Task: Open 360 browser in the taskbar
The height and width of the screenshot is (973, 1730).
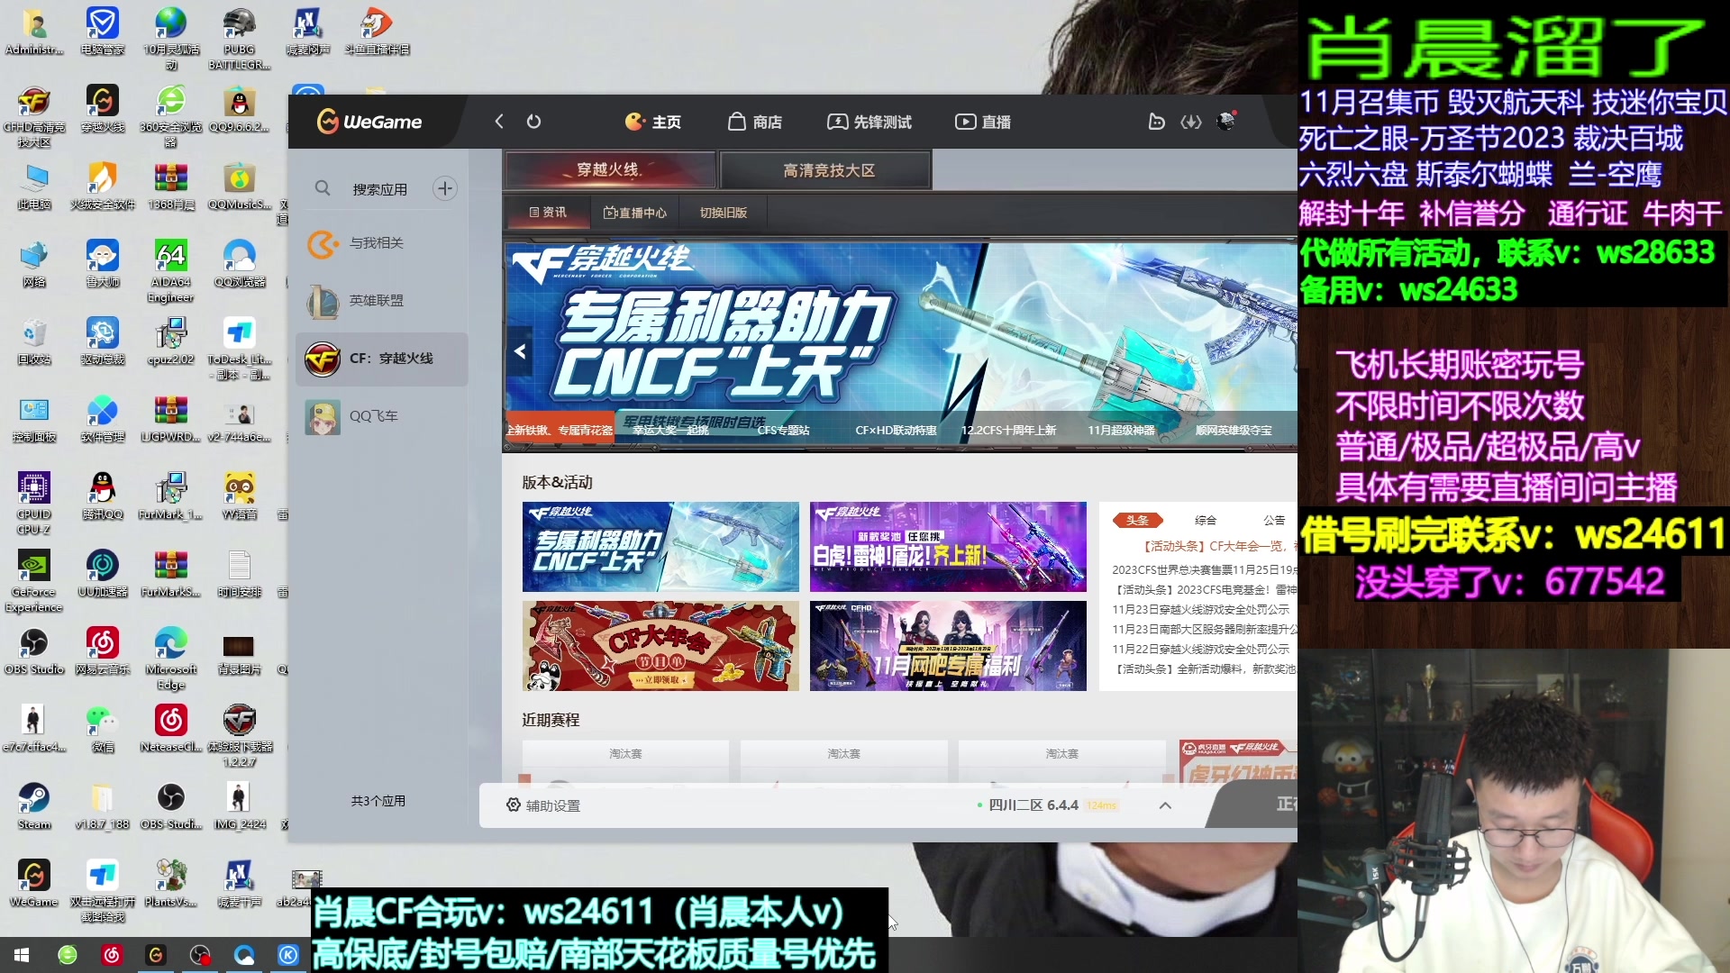Action: [68, 955]
